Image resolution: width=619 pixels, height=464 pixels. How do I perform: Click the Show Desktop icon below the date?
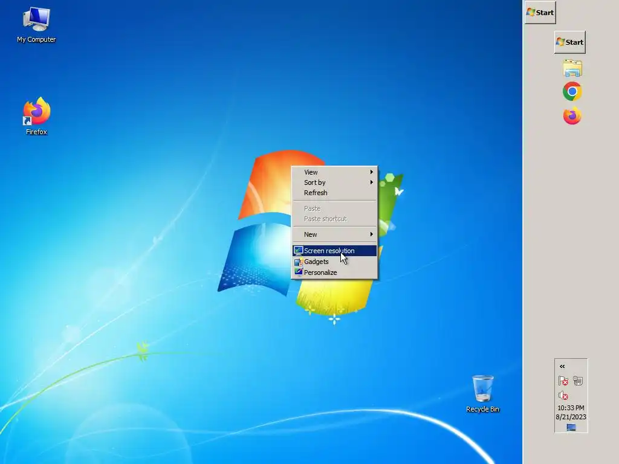pos(571,427)
